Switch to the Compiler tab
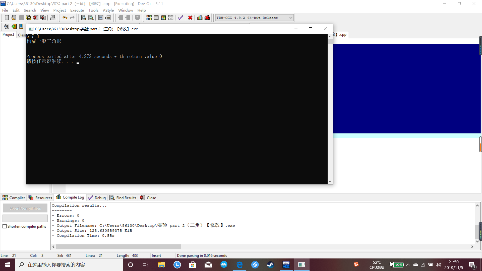The width and height of the screenshot is (482, 271). [14, 198]
